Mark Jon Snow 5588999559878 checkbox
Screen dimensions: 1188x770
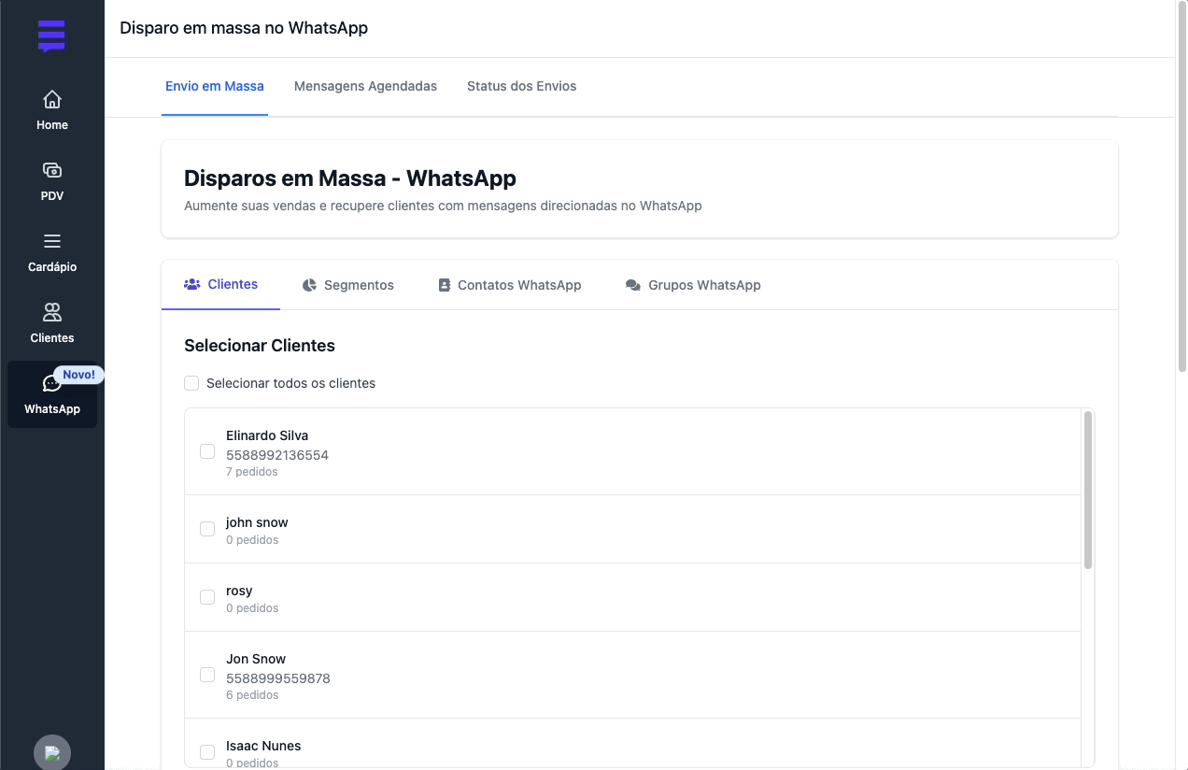pos(207,675)
